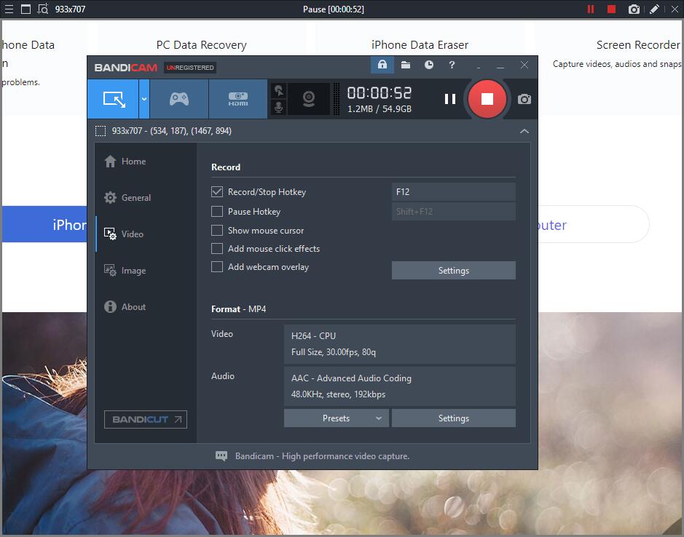The height and width of the screenshot is (537, 684).
Task: Open Format section Settings button
Action: (454, 418)
